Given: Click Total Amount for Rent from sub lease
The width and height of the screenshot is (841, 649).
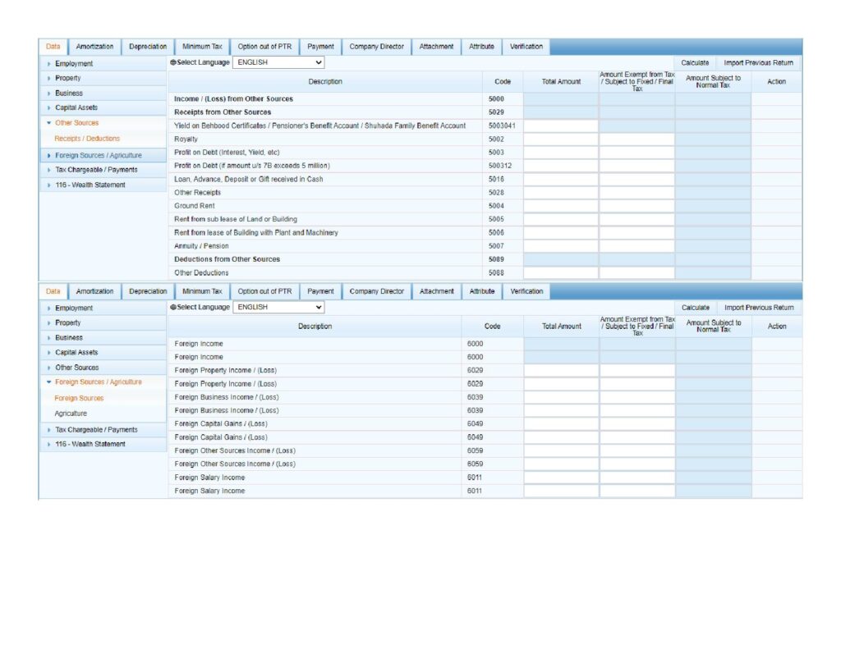Looking at the screenshot, I should pos(561,219).
